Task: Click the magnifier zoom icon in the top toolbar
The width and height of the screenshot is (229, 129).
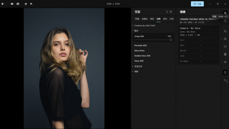Action: pyautogui.click(x=31, y=4)
